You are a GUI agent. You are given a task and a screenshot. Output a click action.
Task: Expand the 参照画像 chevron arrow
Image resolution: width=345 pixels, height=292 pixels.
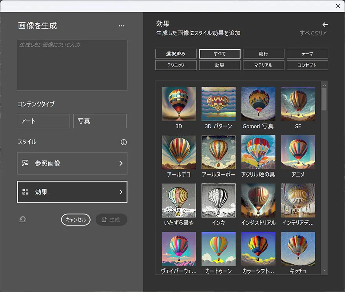click(121, 163)
